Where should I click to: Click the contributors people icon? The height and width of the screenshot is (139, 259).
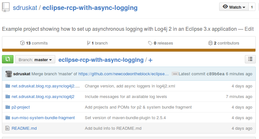[210, 43]
